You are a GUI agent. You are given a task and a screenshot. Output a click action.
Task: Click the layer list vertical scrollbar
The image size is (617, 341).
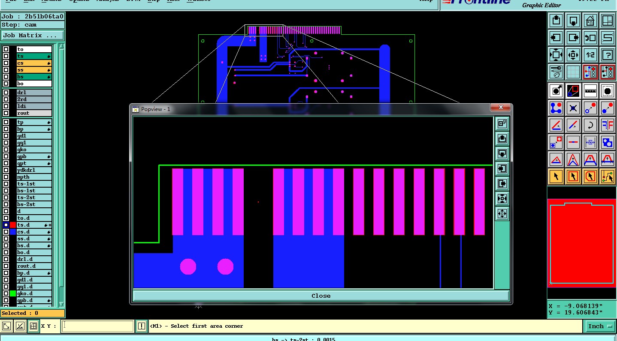61,175
